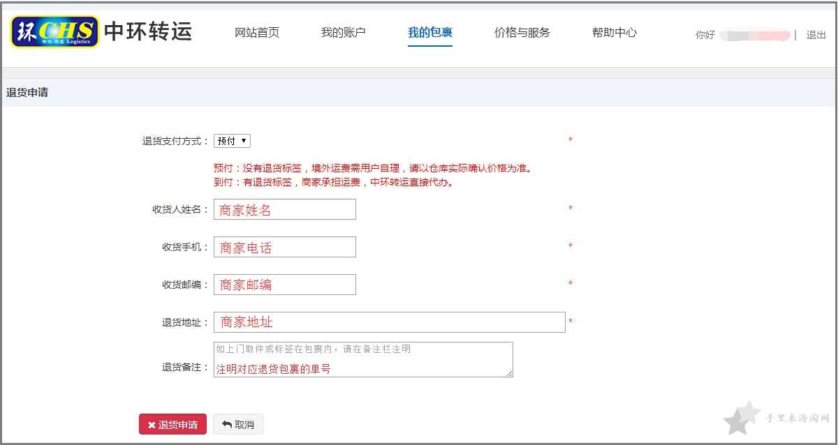Visit the 帮助中心 menu
The width and height of the screenshot is (838, 445).
tap(615, 32)
